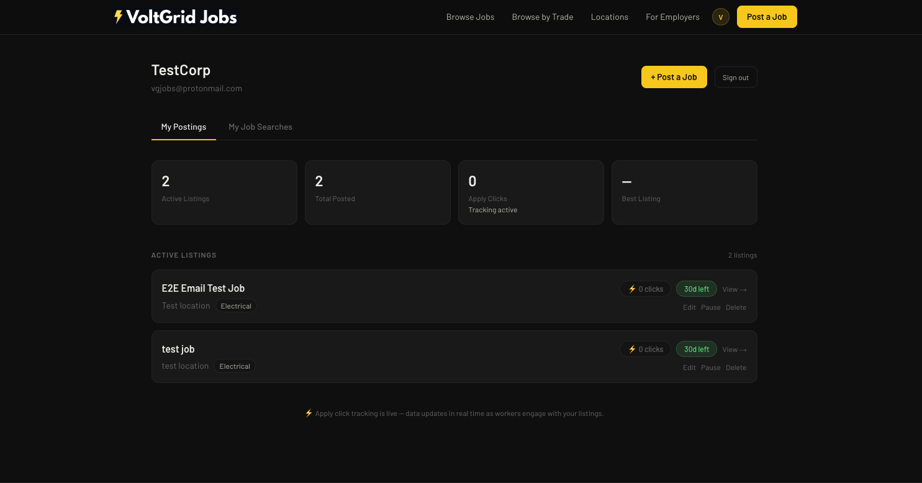The image size is (922, 483).
Task: Delete the E2E Email Test Job listing
Action: (736, 307)
